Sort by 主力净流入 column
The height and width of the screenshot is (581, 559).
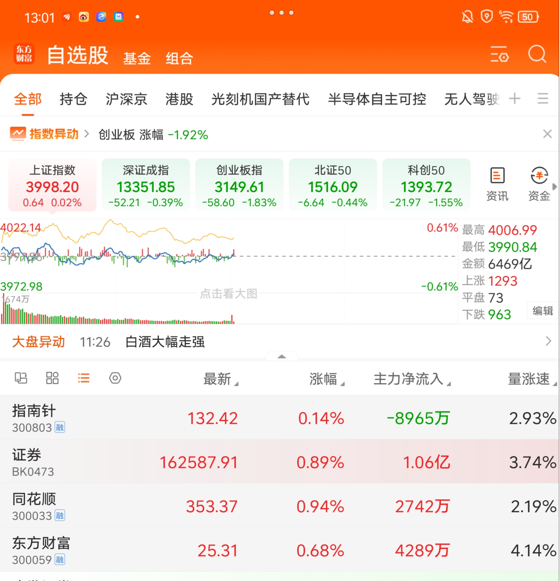coord(412,379)
